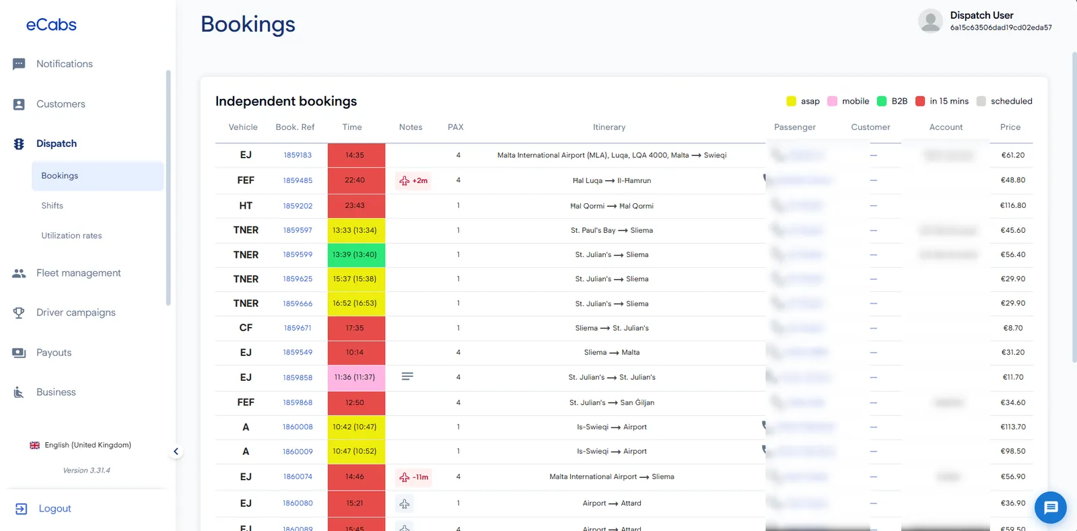Viewport: 1077px width, 531px height.
Task: Click the Dispatch User name
Action: pos(981,15)
